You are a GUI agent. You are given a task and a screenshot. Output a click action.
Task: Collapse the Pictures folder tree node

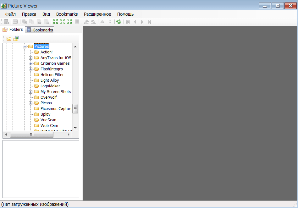tap(25, 47)
